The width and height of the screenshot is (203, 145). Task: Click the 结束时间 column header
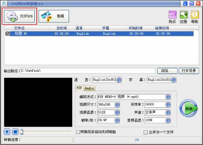(x=162, y=28)
